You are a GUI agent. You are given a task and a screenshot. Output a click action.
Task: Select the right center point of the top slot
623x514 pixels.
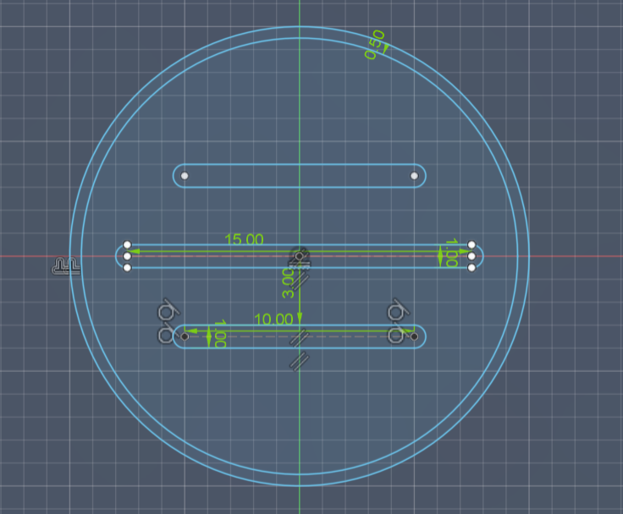(x=414, y=176)
